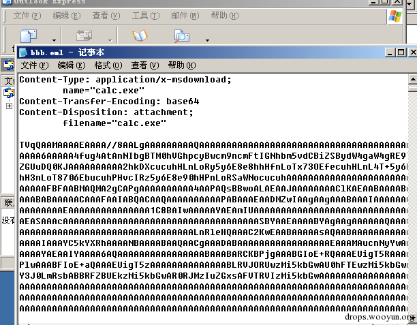Click the Windows logo in Outlook Express
Screen dimensions: 417x325
pos(395,16)
